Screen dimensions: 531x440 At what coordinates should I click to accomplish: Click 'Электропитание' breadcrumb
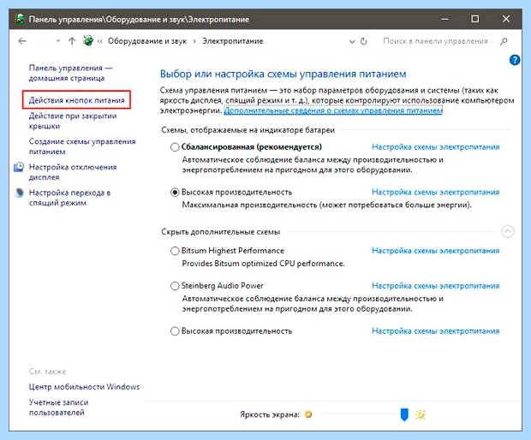[233, 41]
